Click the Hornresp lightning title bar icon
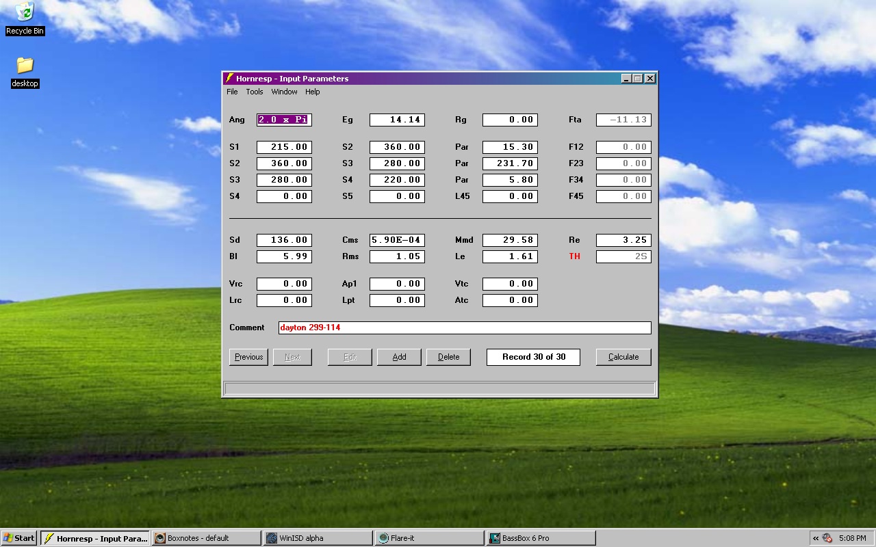The width and height of the screenshot is (876, 547). (230, 79)
